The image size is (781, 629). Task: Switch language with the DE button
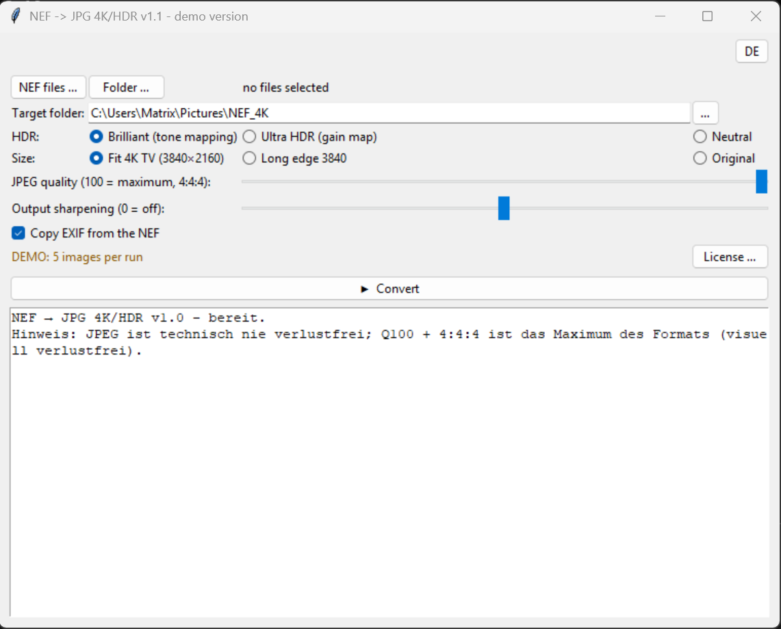tap(752, 51)
